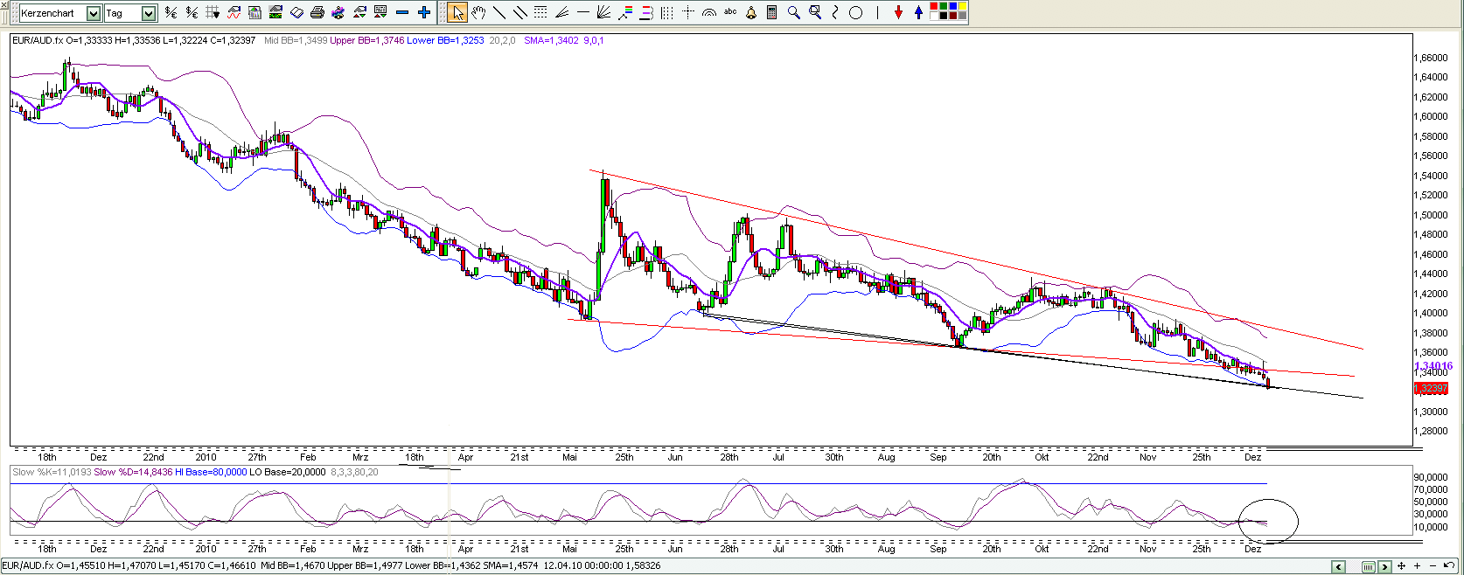
Task: Open the calculator icon
Action: pos(771,12)
